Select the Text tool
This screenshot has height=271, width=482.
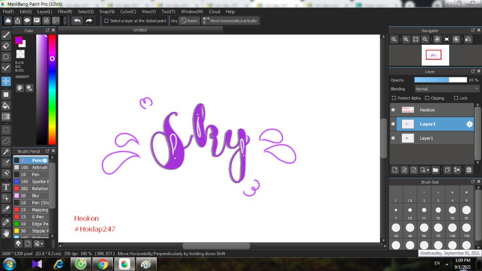coord(6,187)
